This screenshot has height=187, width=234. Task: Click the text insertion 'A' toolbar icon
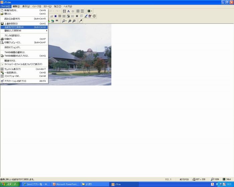click(69, 11)
